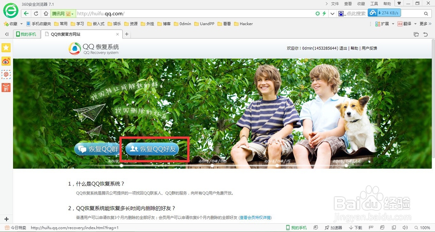The image size is (435, 232).
Task: Open the 收藏 menu in menu bar
Action: [361, 3]
